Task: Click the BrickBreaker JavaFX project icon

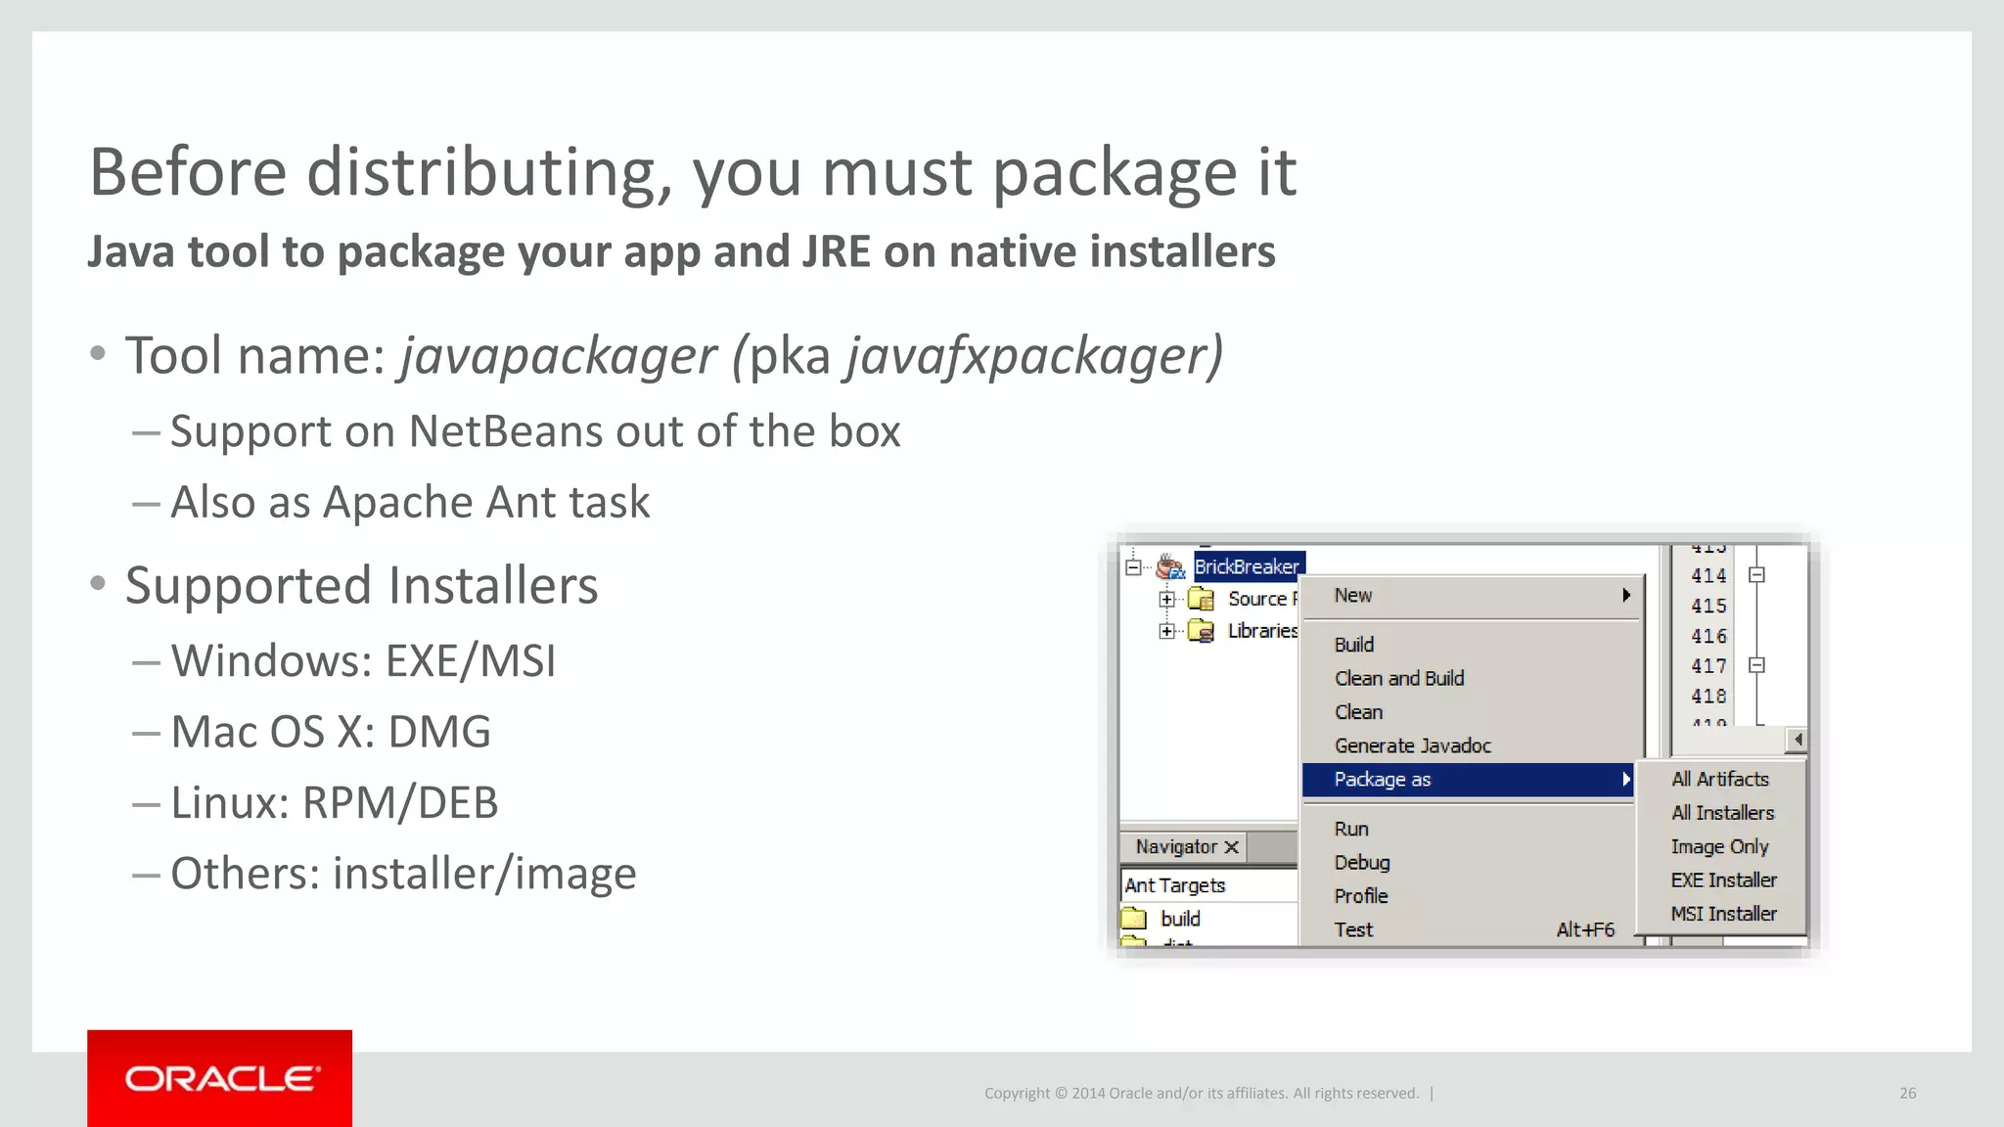Action: click(1170, 566)
